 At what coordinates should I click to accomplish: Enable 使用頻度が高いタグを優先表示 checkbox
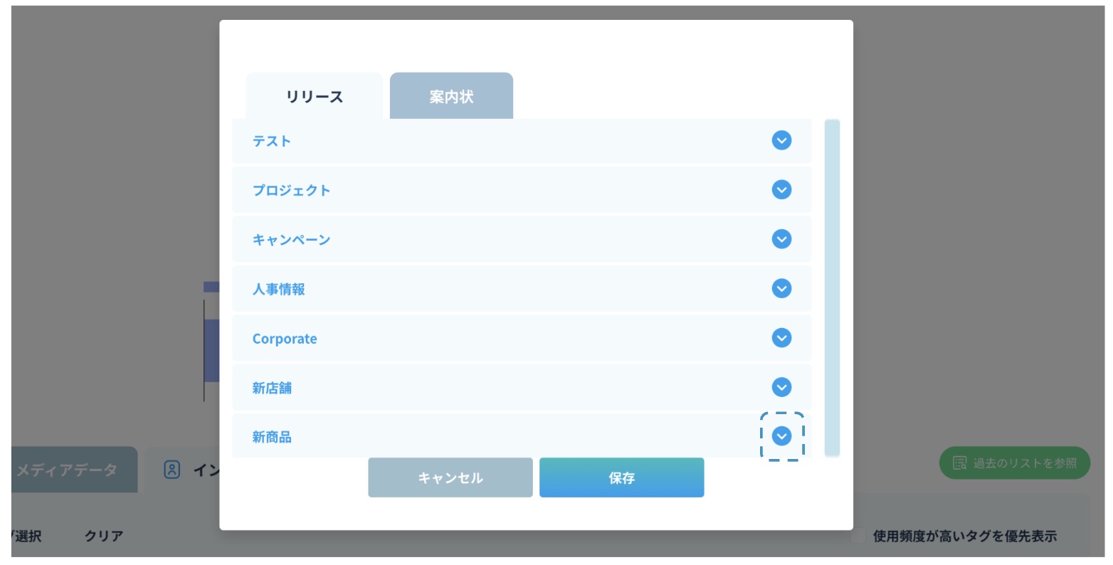pyautogui.click(x=858, y=537)
